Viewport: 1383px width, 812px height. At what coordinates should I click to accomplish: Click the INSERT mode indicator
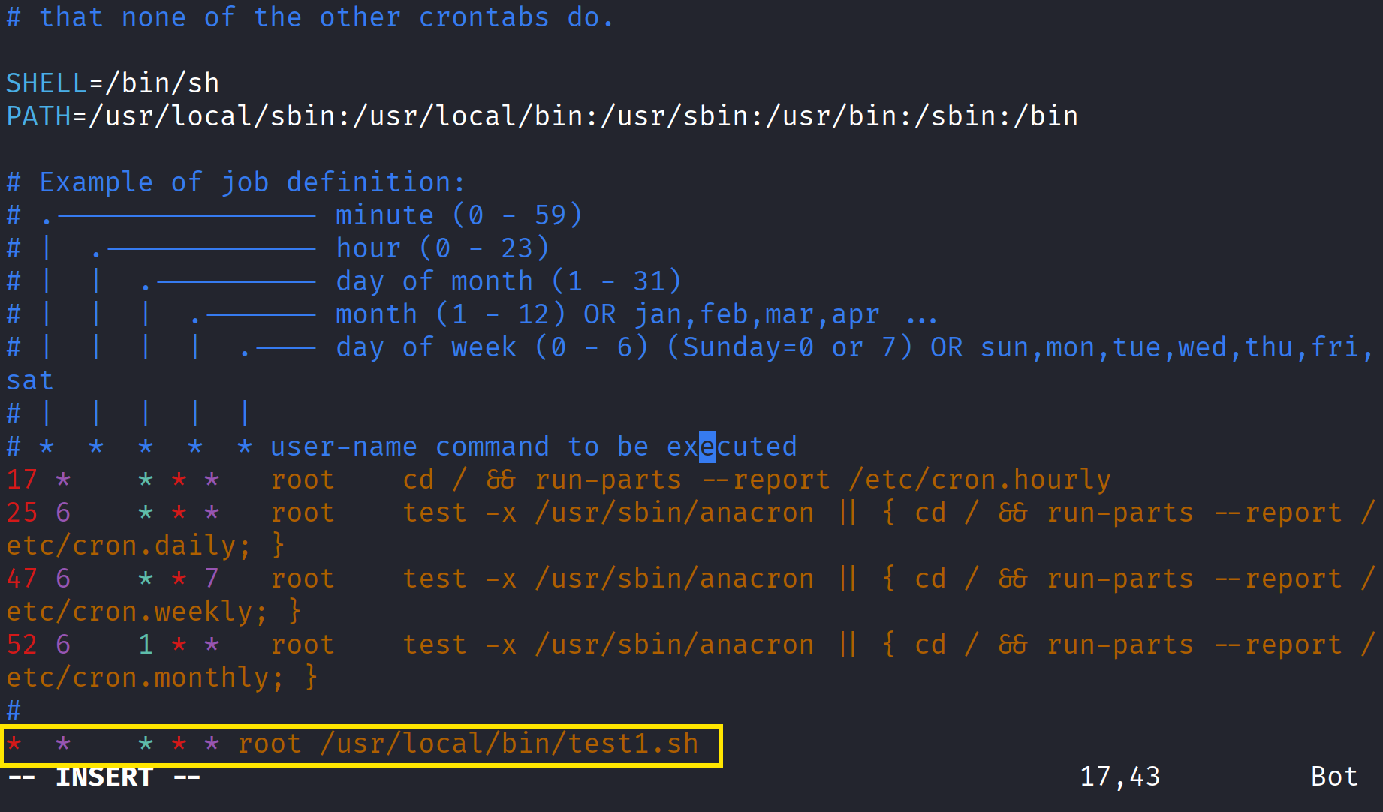pyautogui.click(x=104, y=777)
